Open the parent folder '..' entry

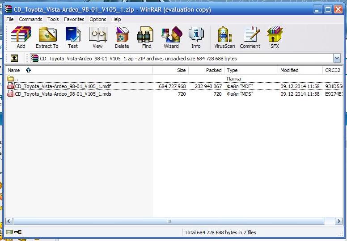coord(17,79)
